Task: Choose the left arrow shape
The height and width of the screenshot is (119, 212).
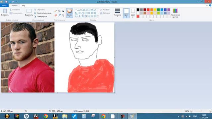Action: [92, 13]
